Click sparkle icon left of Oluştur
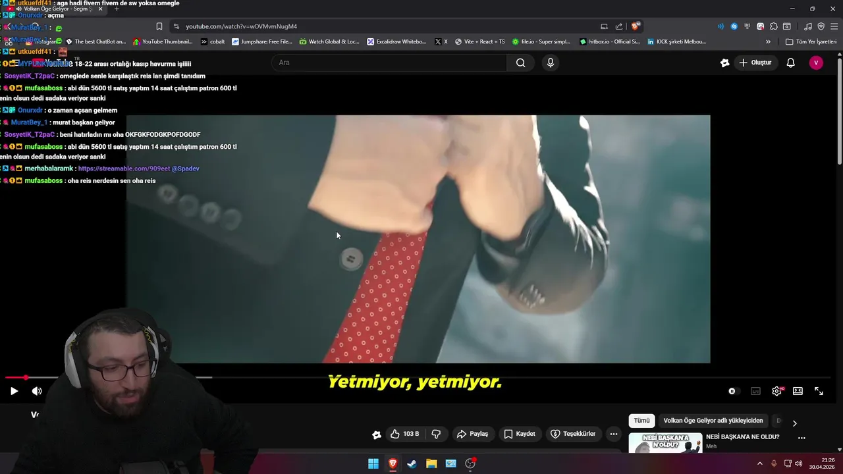This screenshot has height=474, width=843. pos(724,63)
